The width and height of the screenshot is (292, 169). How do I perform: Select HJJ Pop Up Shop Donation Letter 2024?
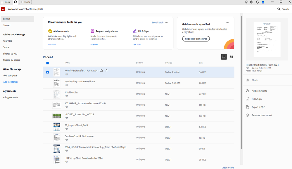pyautogui.click(x=84, y=158)
